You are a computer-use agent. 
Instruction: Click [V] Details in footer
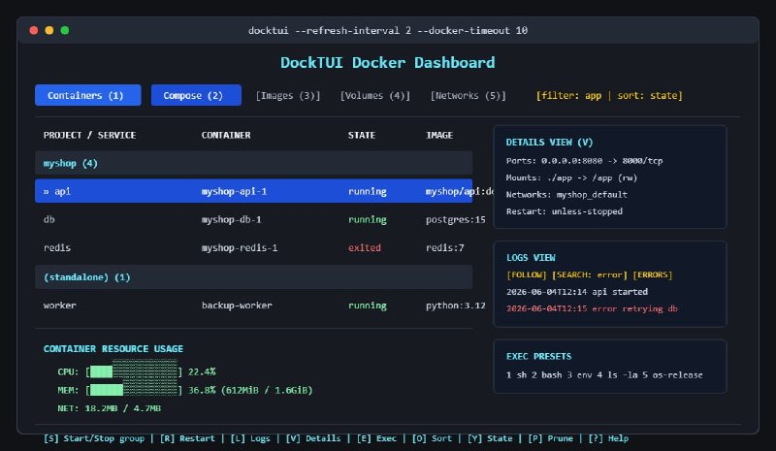point(313,438)
